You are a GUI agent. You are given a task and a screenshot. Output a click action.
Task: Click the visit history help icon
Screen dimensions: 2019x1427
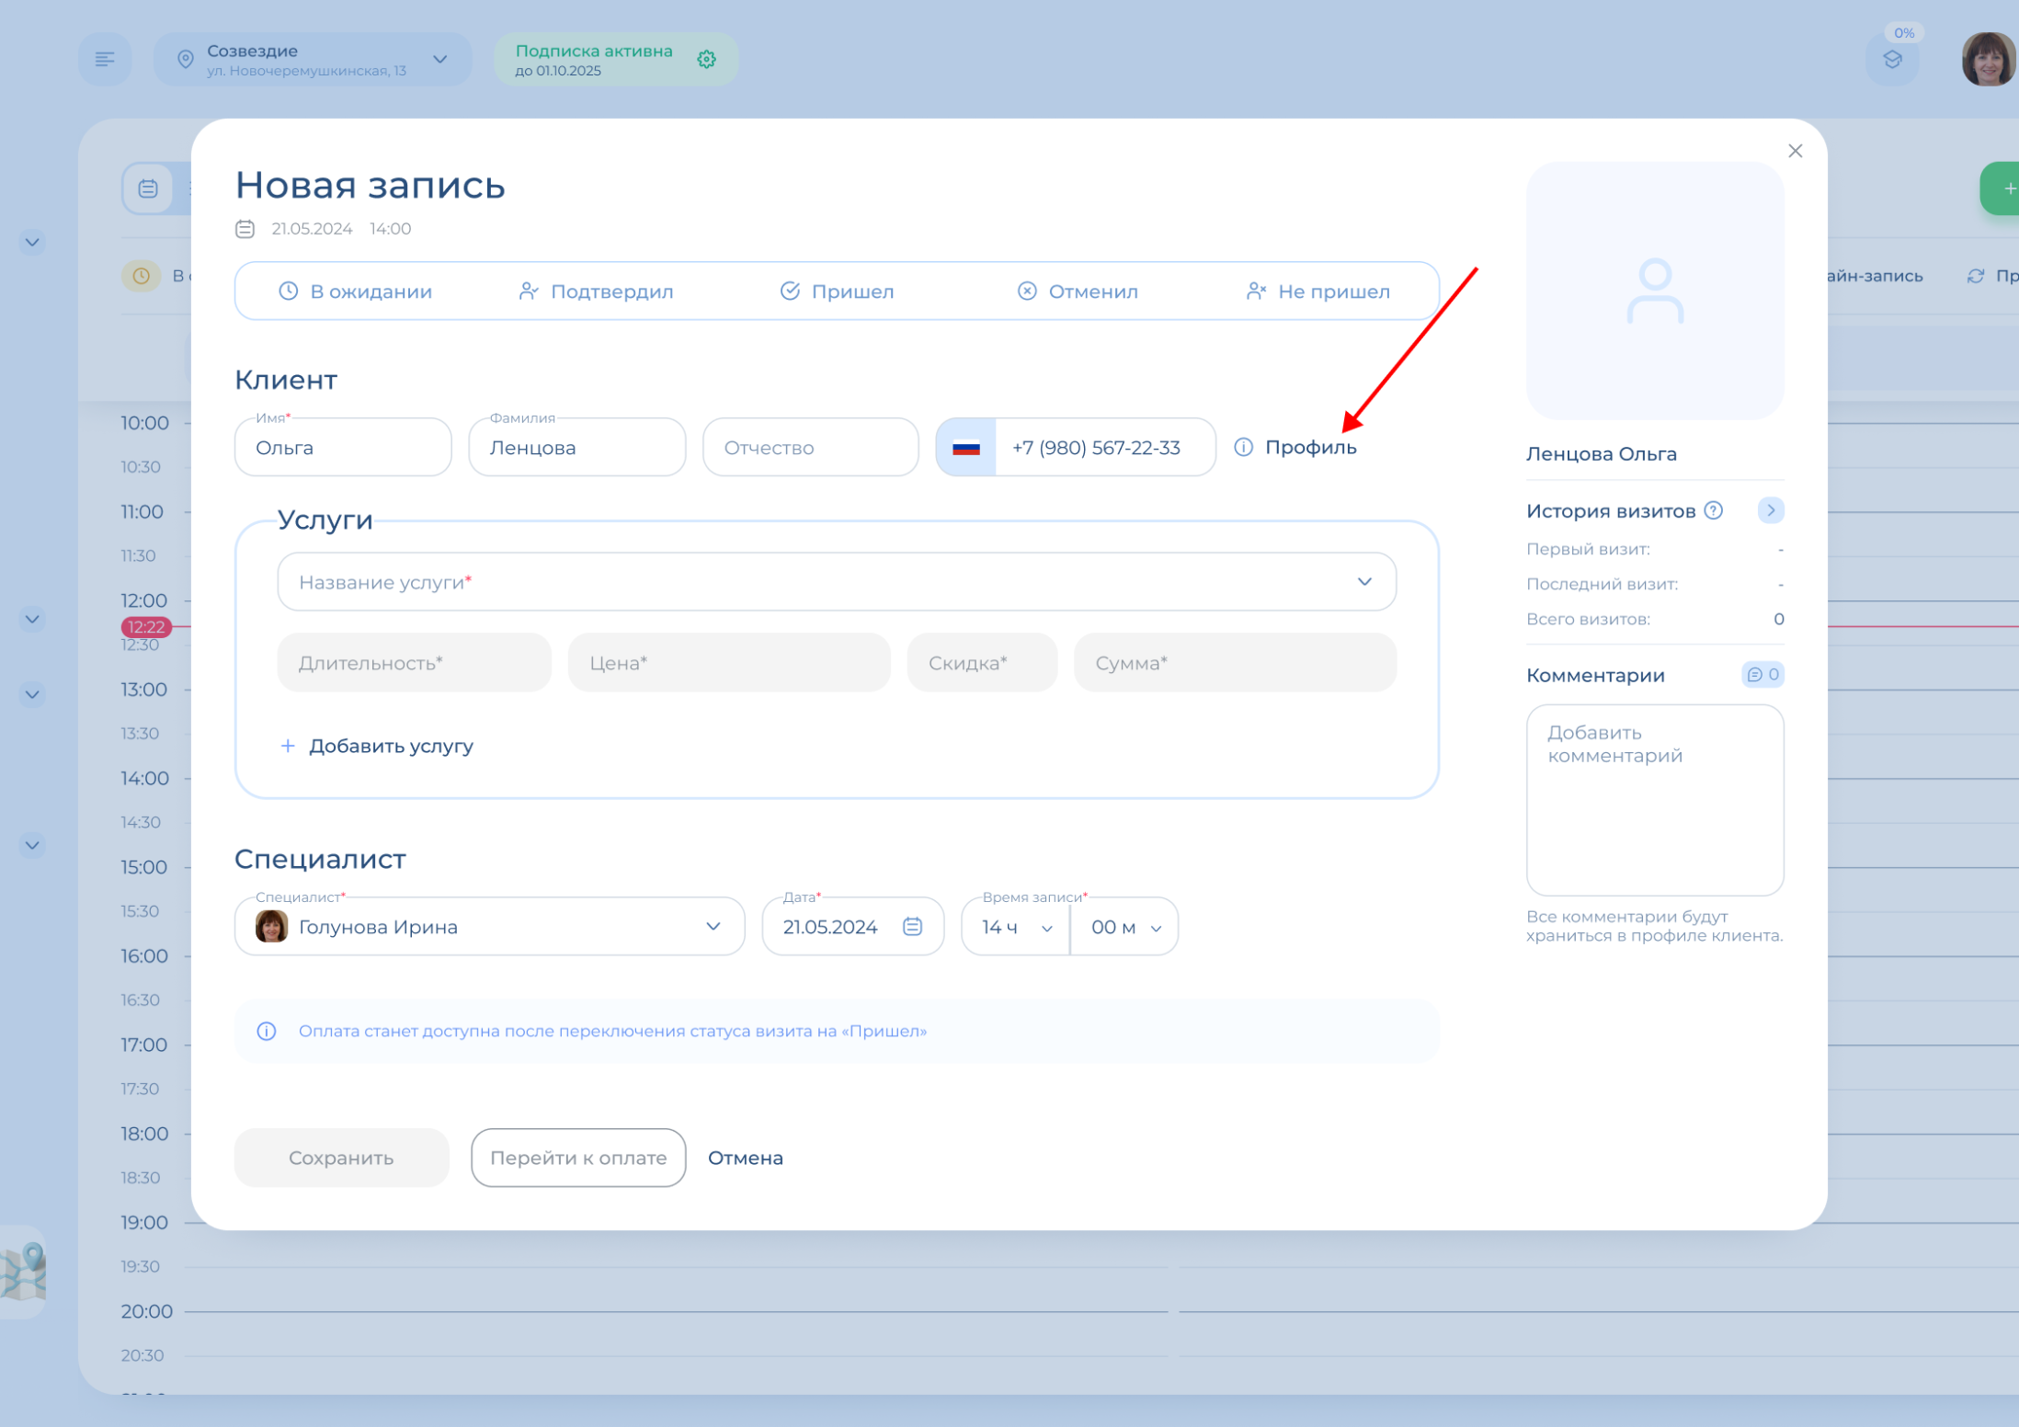[1714, 510]
